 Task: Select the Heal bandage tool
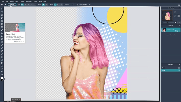[2, 30]
